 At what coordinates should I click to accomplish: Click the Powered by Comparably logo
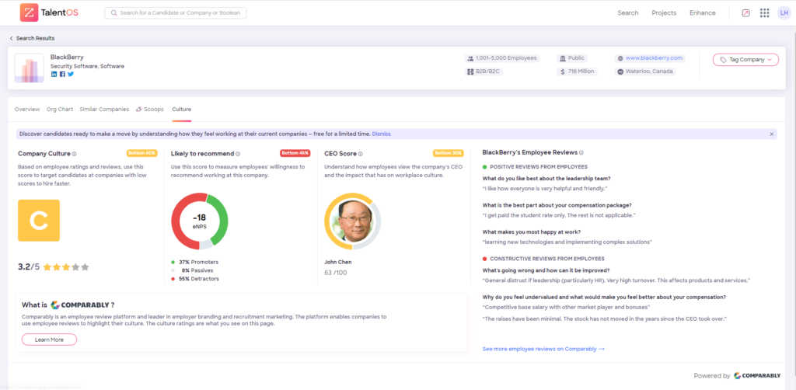pos(757,376)
